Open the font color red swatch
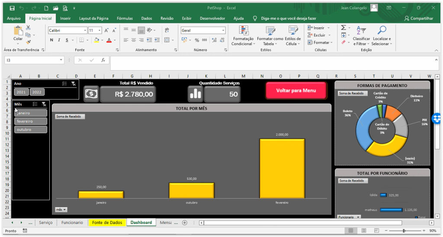443x237 pixels. [x=108, y=40]
